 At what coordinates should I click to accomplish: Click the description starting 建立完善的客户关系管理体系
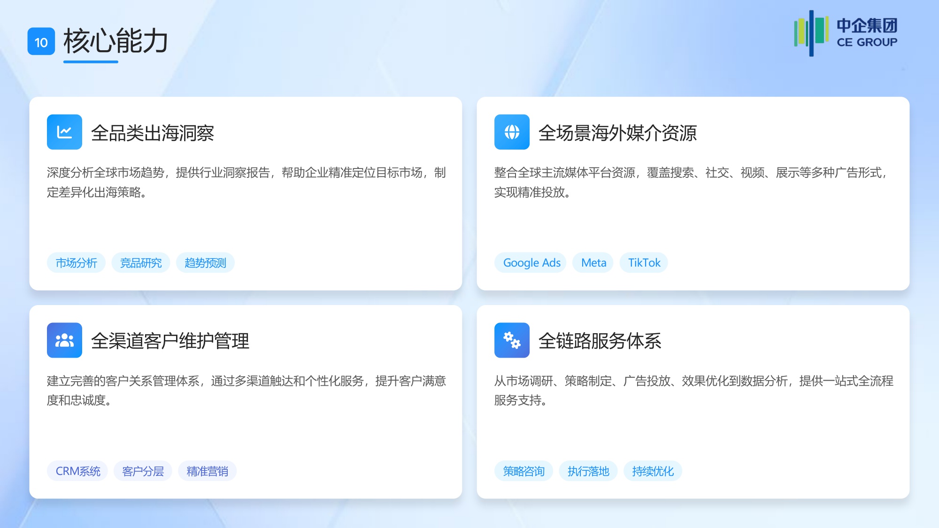(246, 390)
